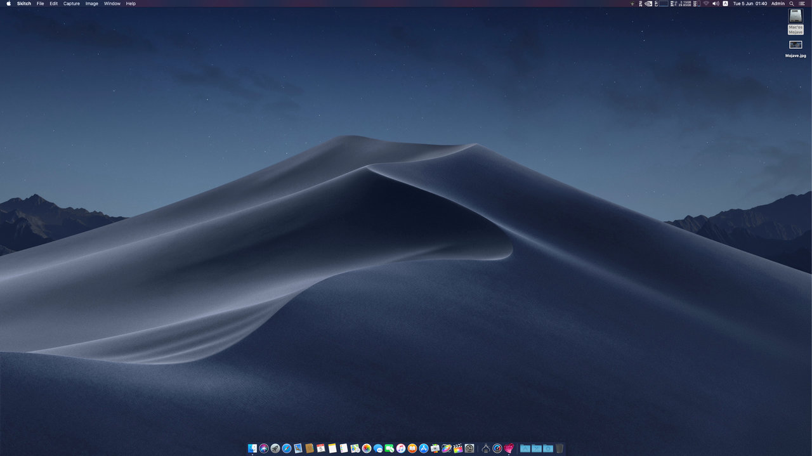Open Launchpad rocket icon in Dock

(x=275, y=448)
